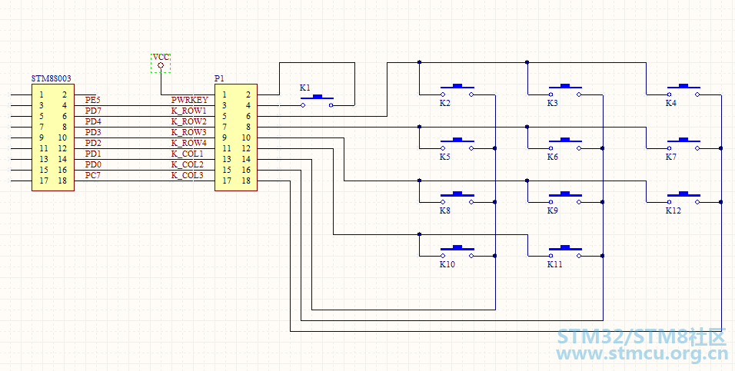This screenshot has height=371, width=735.
Task: Select the STM8S003 header component body
Action: [x=53, y=137]
